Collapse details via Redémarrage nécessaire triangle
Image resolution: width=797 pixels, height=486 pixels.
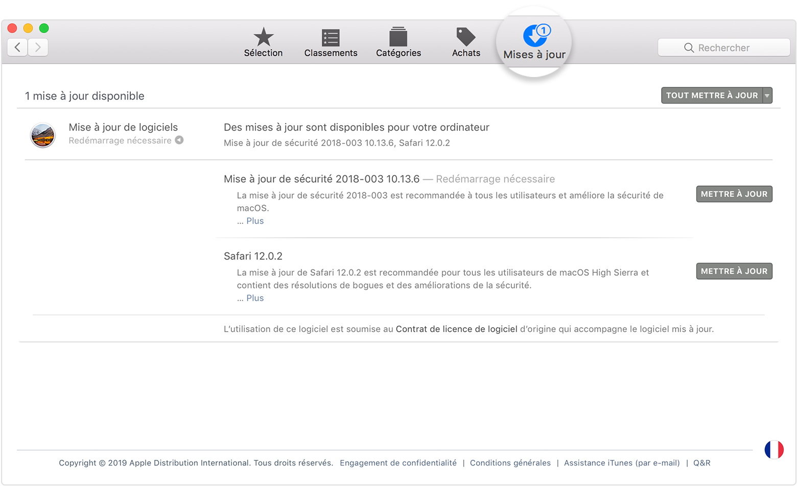pos(179,140)
